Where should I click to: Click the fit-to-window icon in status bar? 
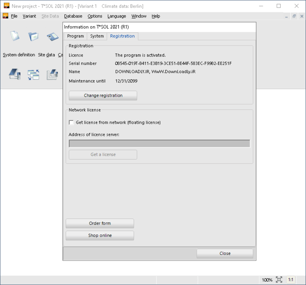tap(279, 280)
